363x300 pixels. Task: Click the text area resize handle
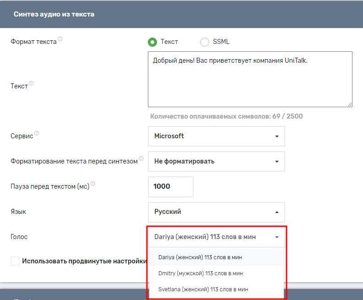coord(349,104)
